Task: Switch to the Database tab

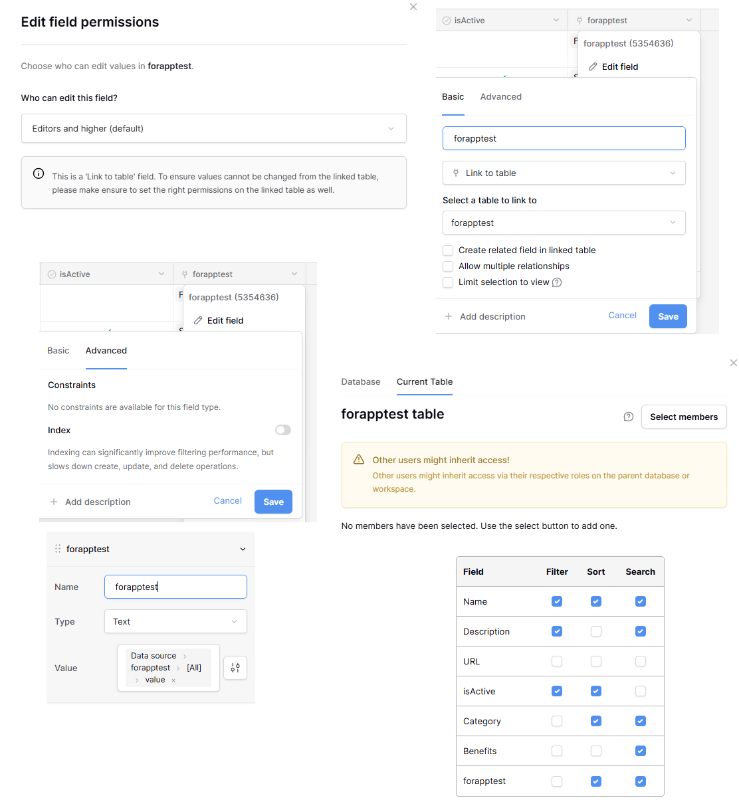Action: pos(360,381)
